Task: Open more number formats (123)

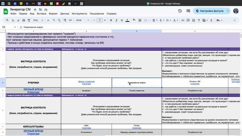Action: 70,20
